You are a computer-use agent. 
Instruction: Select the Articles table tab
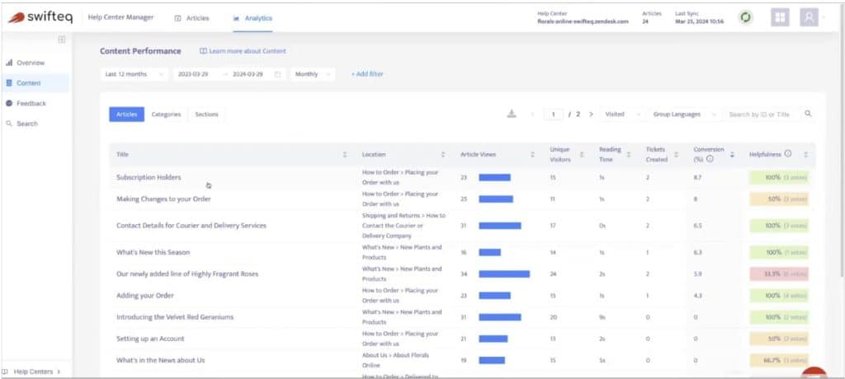click(x=126, y=115)
